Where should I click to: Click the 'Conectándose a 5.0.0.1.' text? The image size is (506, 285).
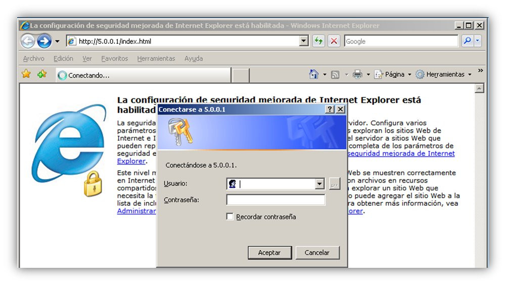(201, 165)
